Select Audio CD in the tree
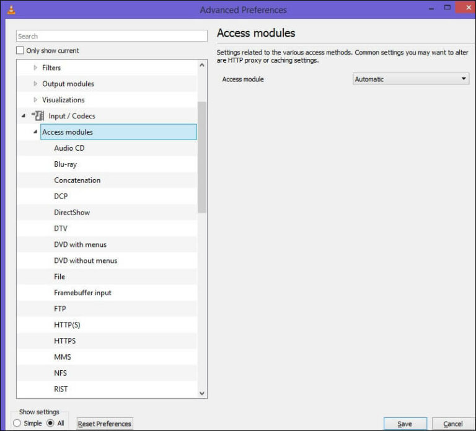 tap(69, 148)
